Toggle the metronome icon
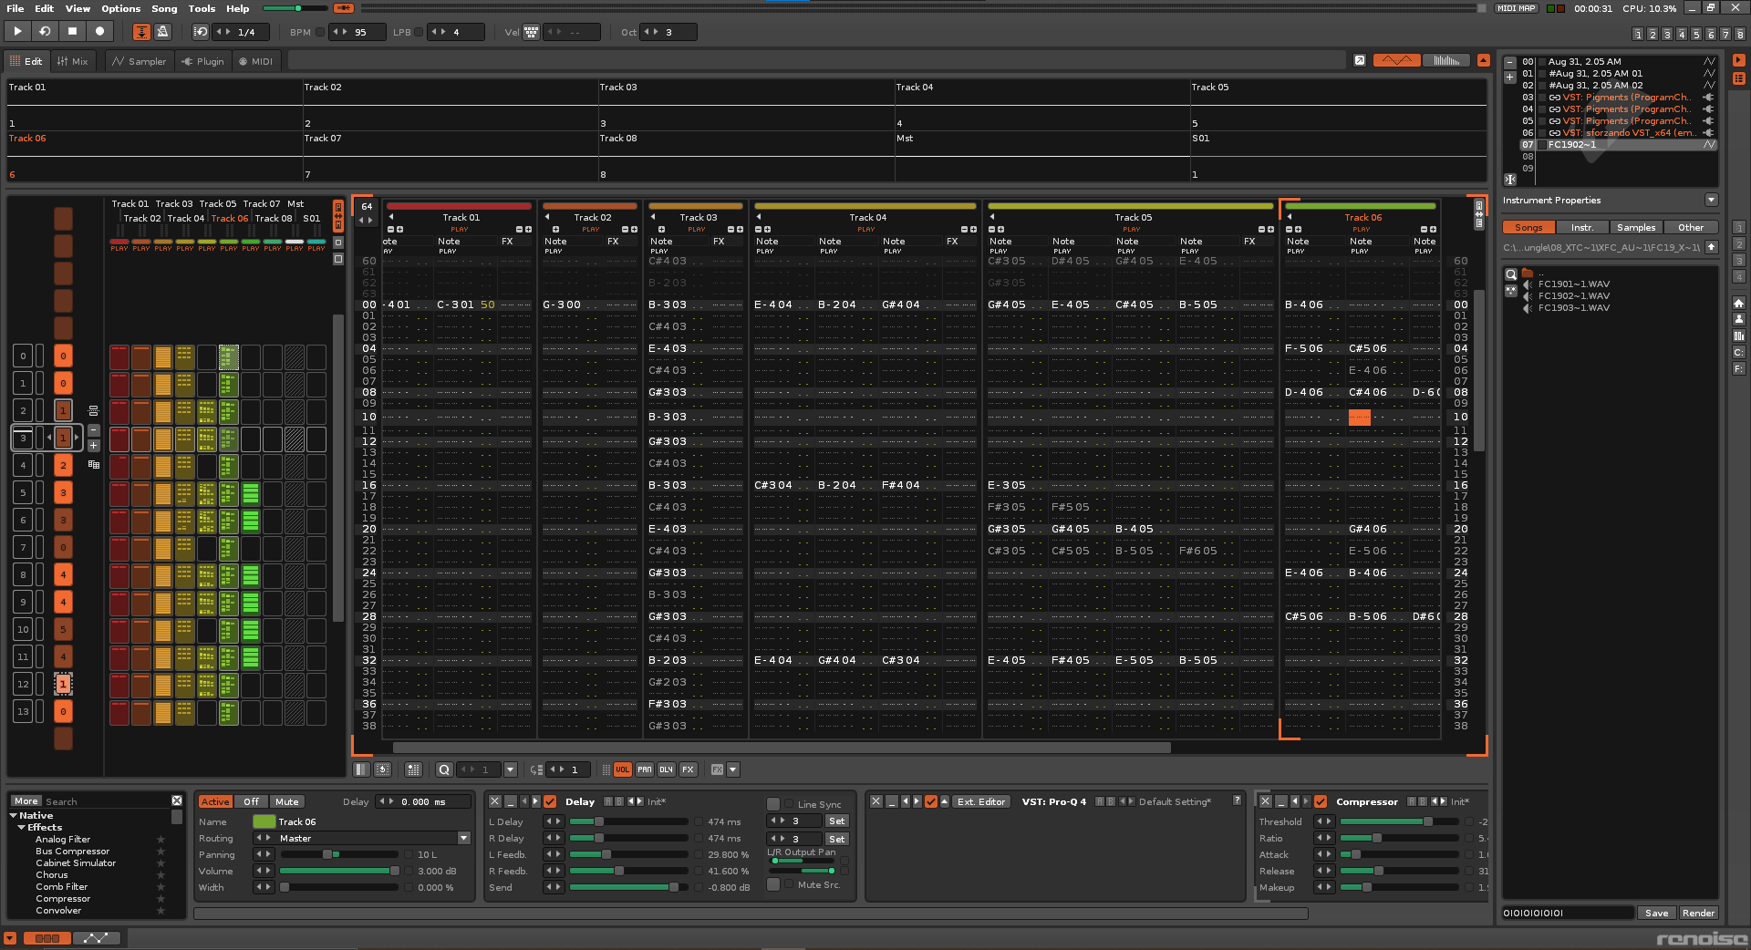 pyautogui.click(x=163, y=32)
